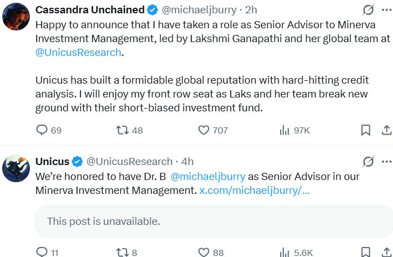View analytics showing 97K views
Viewport: 393px width, 257px height.
coord(295,130)
